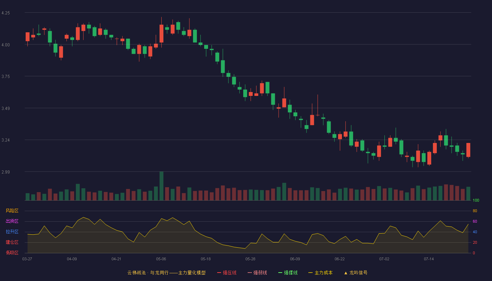Toggle the 龙吟信号 legend series
The image size is (492, 281).
click(x=356, y=273)
